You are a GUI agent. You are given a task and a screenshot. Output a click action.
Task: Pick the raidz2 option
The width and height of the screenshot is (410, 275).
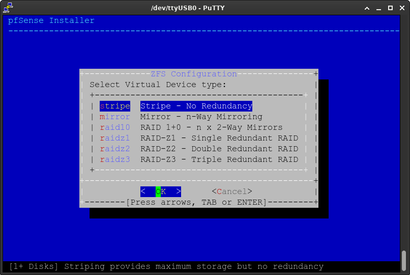tap(115, 149)
